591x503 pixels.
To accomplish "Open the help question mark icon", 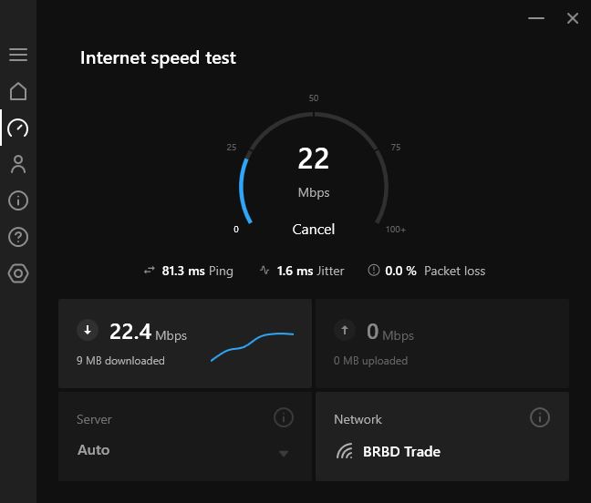I will pos(18,237).
